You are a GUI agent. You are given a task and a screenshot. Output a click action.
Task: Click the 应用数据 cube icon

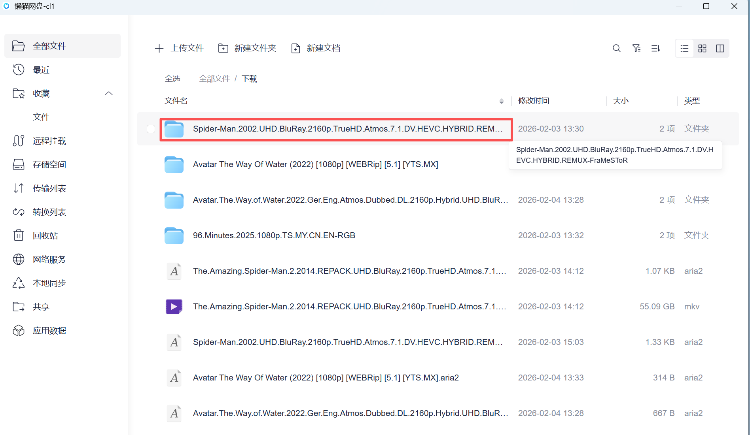pyautogui.click(x=19, y=330)
